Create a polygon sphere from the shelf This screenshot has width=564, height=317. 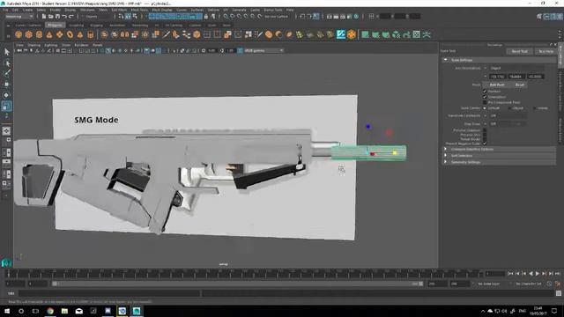pos(19,34)
